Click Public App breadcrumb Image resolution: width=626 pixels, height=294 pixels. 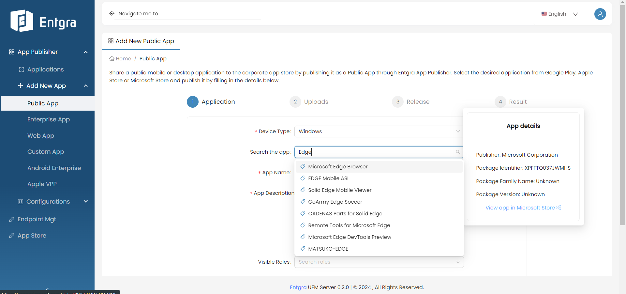(x=153, y=59)
